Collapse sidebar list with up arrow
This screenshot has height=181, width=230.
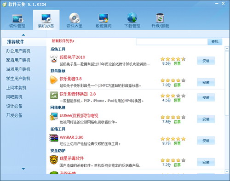[x=23, y=35]
